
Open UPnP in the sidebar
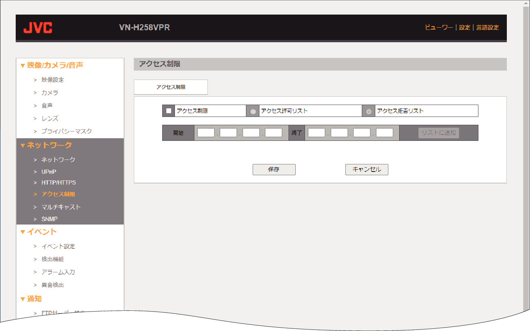point(49,172)
